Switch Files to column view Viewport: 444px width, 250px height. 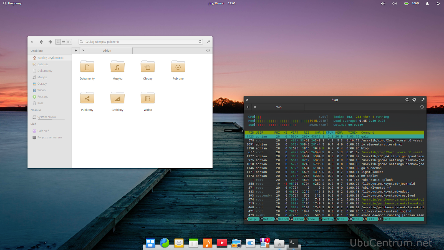click(x=69, y=42)
